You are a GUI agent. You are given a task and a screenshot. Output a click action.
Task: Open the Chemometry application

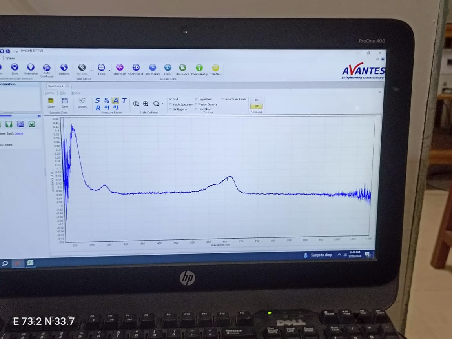pyautogui.click(x=199, y=67)
